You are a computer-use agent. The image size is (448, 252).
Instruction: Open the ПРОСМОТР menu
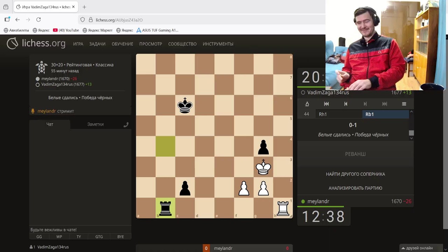pyautogui.click(x=150, y=44)
